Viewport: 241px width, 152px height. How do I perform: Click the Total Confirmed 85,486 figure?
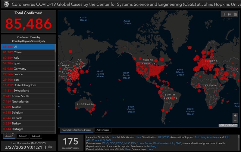28,24
